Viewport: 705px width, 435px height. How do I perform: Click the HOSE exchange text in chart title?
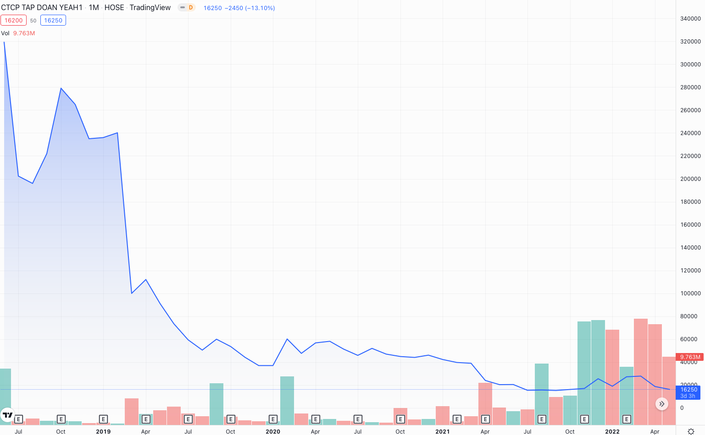(114, 7)
